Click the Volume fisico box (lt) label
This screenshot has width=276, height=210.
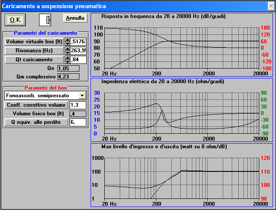point(38,114)
